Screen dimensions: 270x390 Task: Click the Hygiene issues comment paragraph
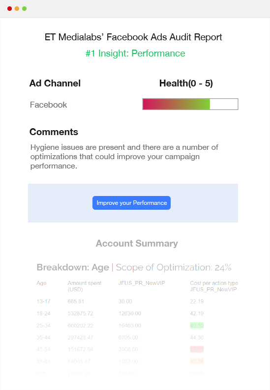coord(124,157)
